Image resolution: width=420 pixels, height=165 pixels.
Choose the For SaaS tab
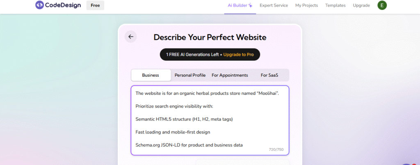pos(269,75)
